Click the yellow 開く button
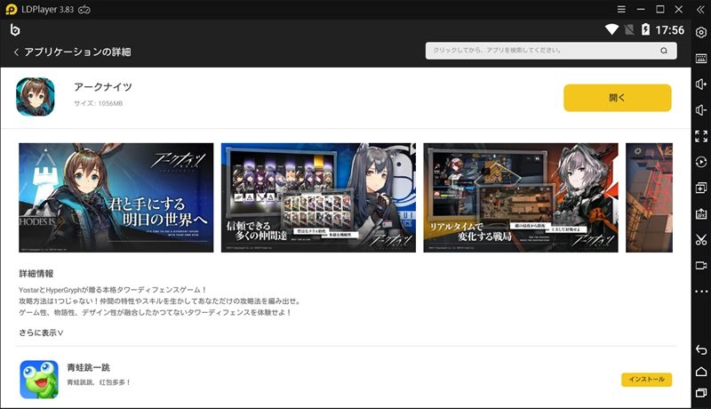 617,98
